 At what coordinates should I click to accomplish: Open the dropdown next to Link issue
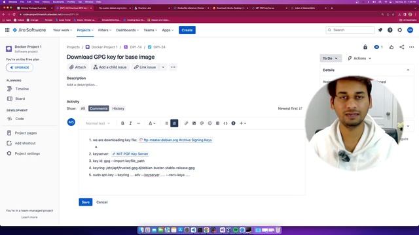(163, 67)
